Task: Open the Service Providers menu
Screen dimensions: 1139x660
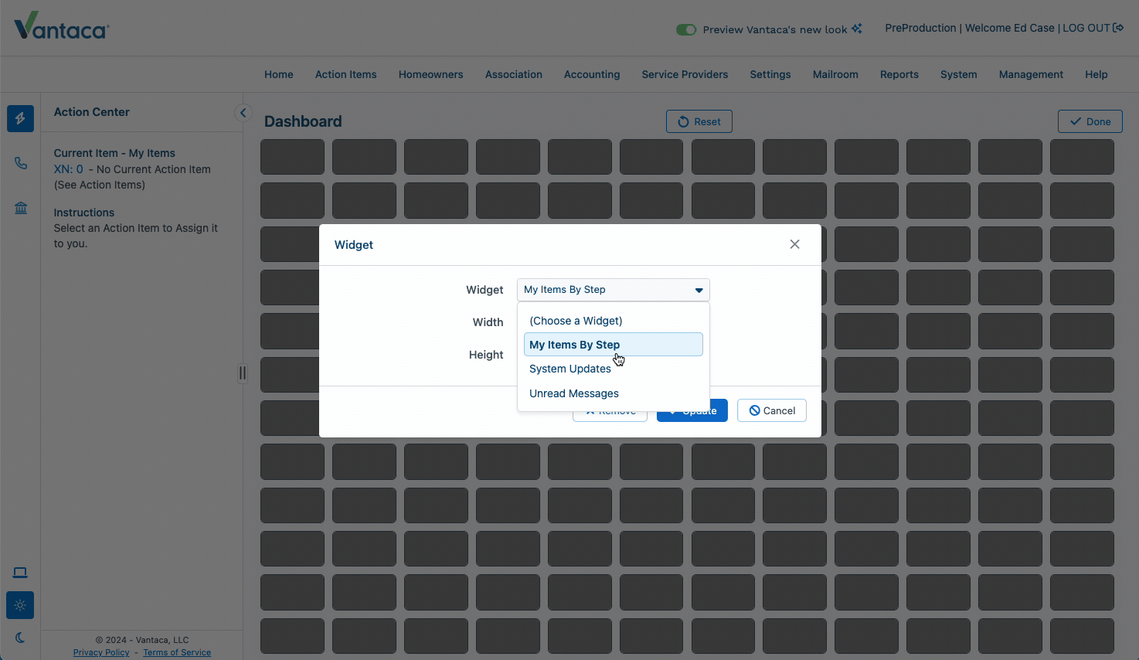Action: 685,74
